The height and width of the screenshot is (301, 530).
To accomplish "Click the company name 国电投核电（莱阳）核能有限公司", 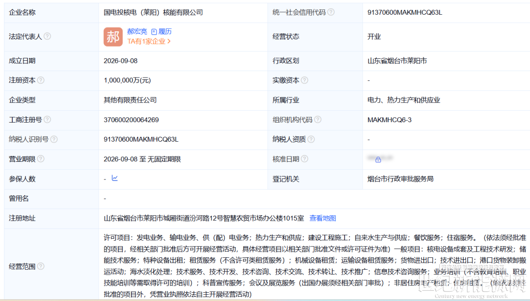I will coord(153,12).
